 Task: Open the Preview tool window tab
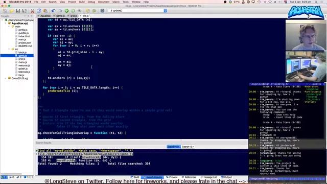pyautogui.click(x=172, y=177)
